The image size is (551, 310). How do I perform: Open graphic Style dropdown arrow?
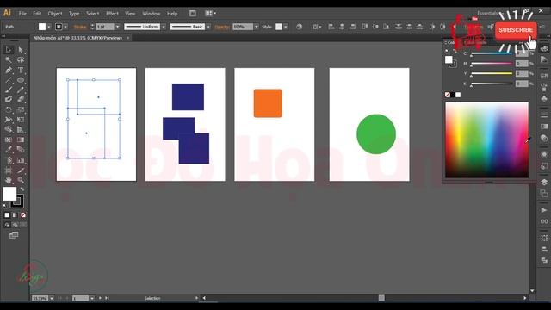[285, 27]
